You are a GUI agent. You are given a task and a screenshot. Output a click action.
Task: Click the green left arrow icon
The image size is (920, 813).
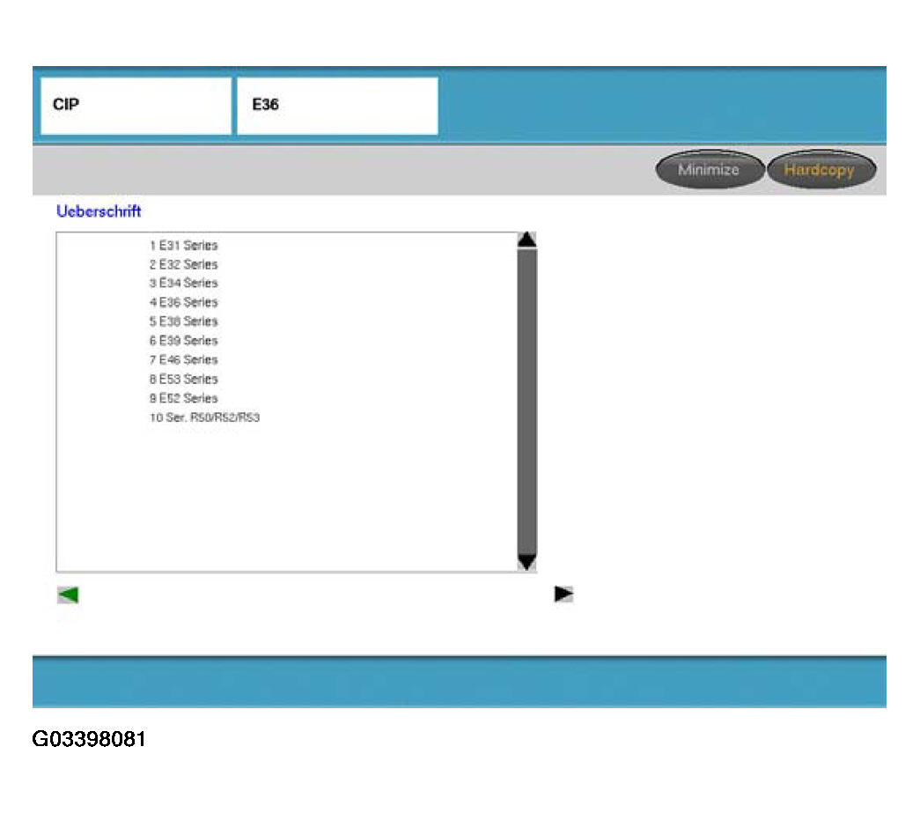tap(68, 595)
